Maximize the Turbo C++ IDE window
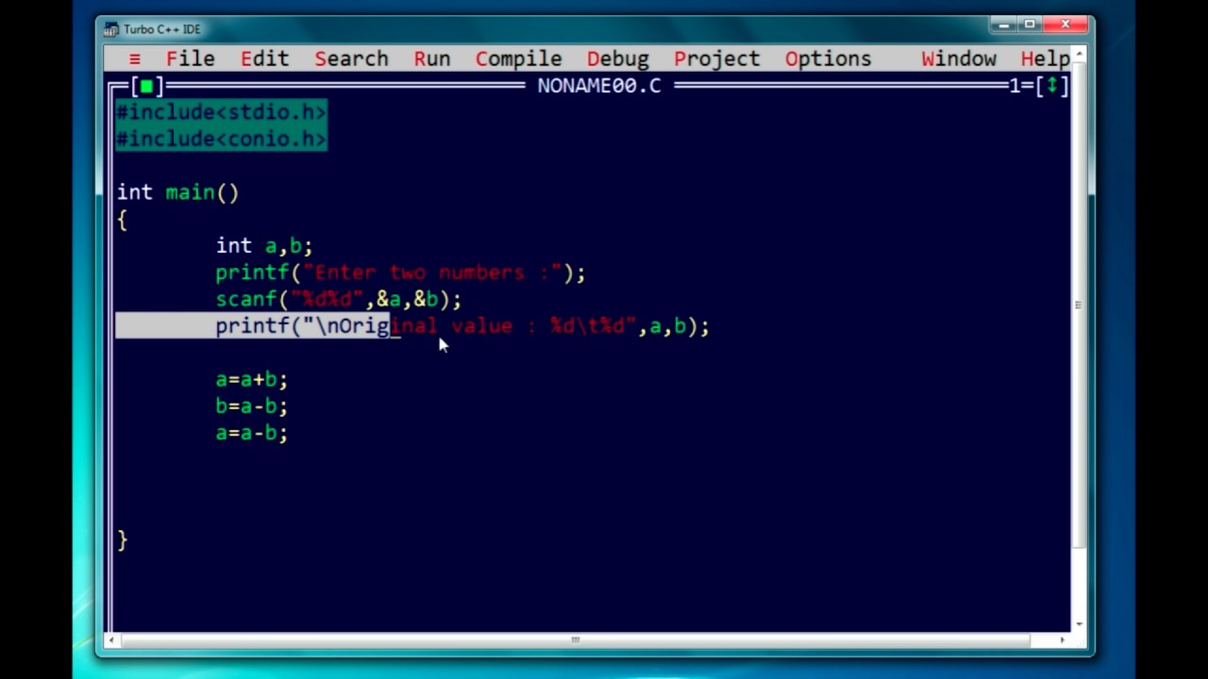 pyautogui.click(x=1030, y=25)
